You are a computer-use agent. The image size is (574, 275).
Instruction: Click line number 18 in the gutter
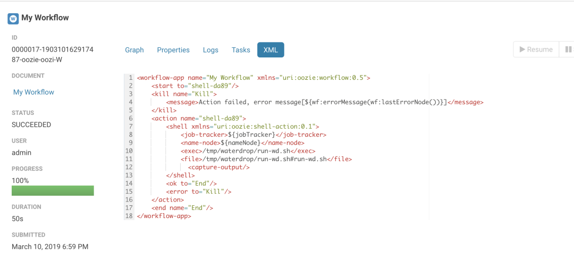129,216
